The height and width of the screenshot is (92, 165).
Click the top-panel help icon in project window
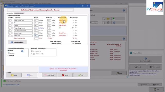coord(124,10)
